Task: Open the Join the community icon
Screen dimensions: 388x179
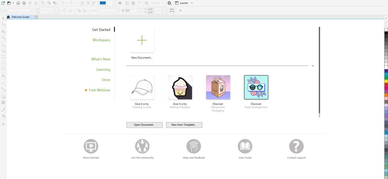Action: click(x=142, y=146)
